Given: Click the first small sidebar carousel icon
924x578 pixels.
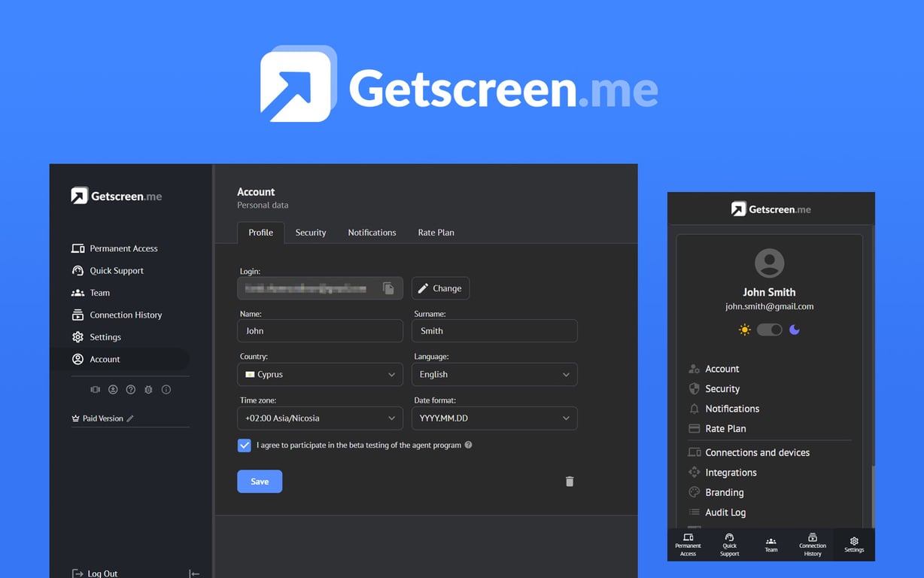Looking at the screenshot, I should (x=95, y=390).
